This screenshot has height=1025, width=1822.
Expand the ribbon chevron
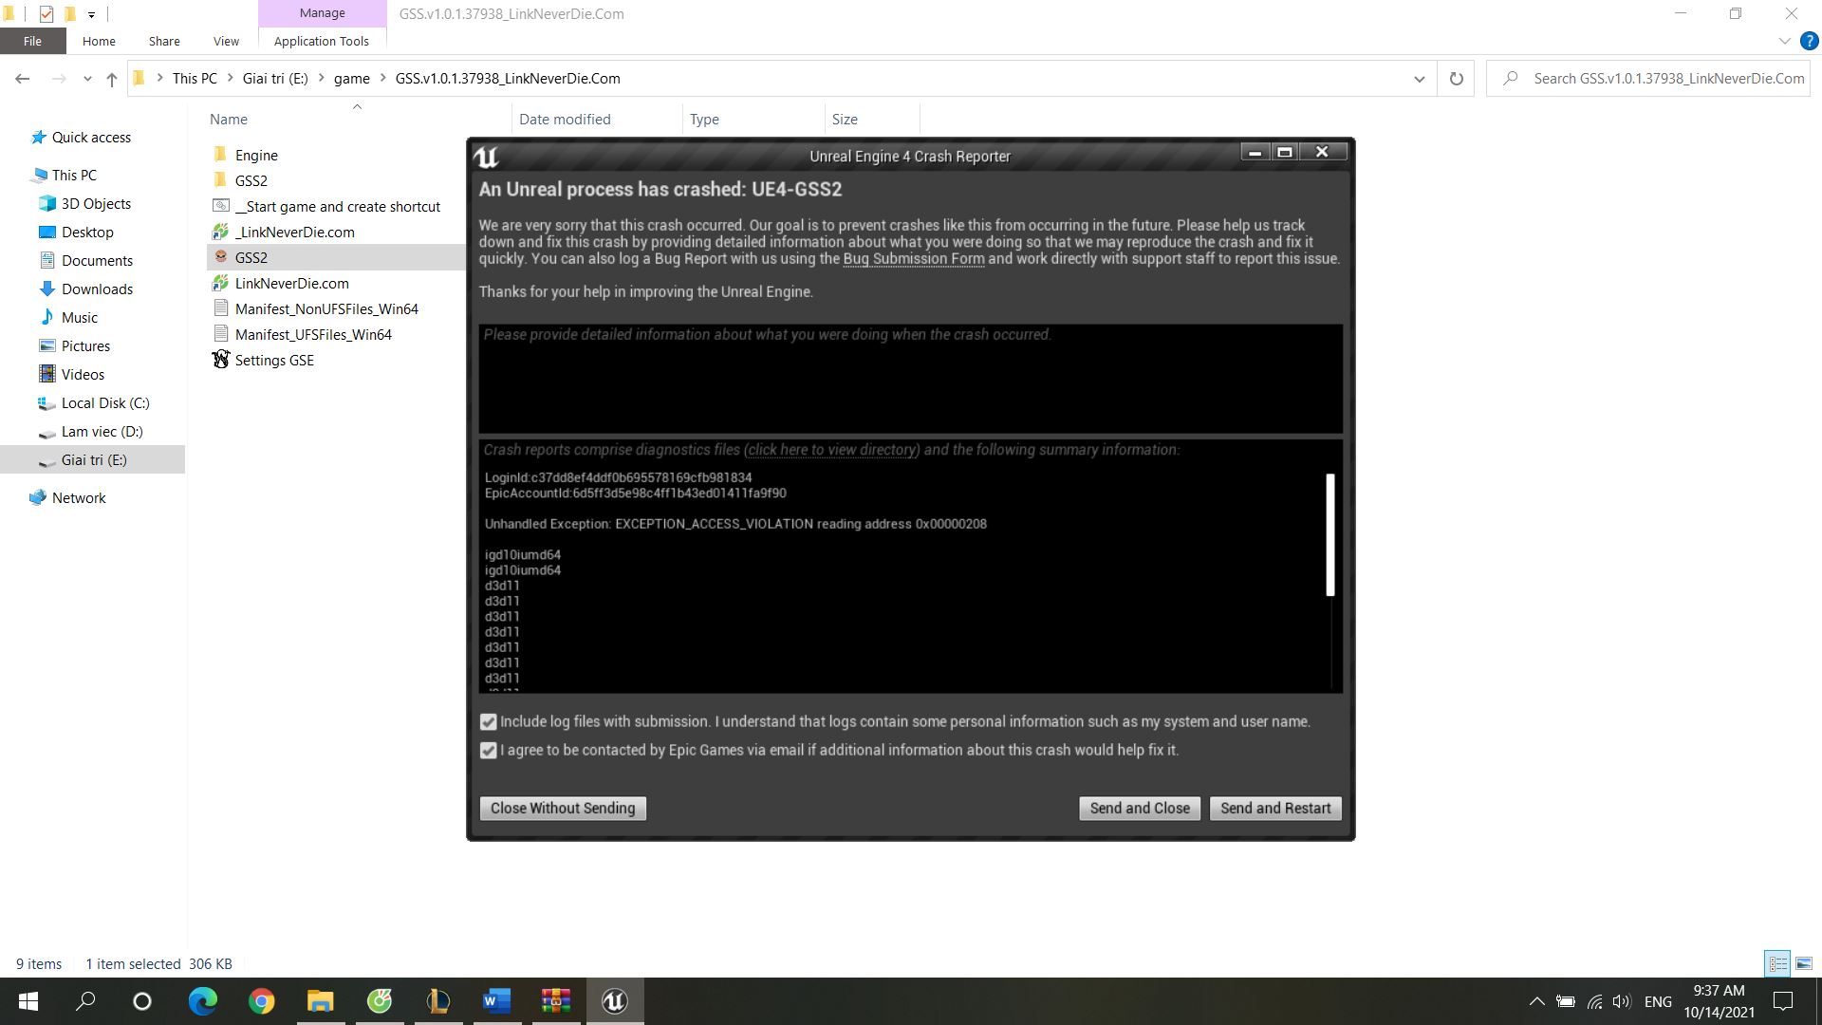click(x=1784, y=41)
